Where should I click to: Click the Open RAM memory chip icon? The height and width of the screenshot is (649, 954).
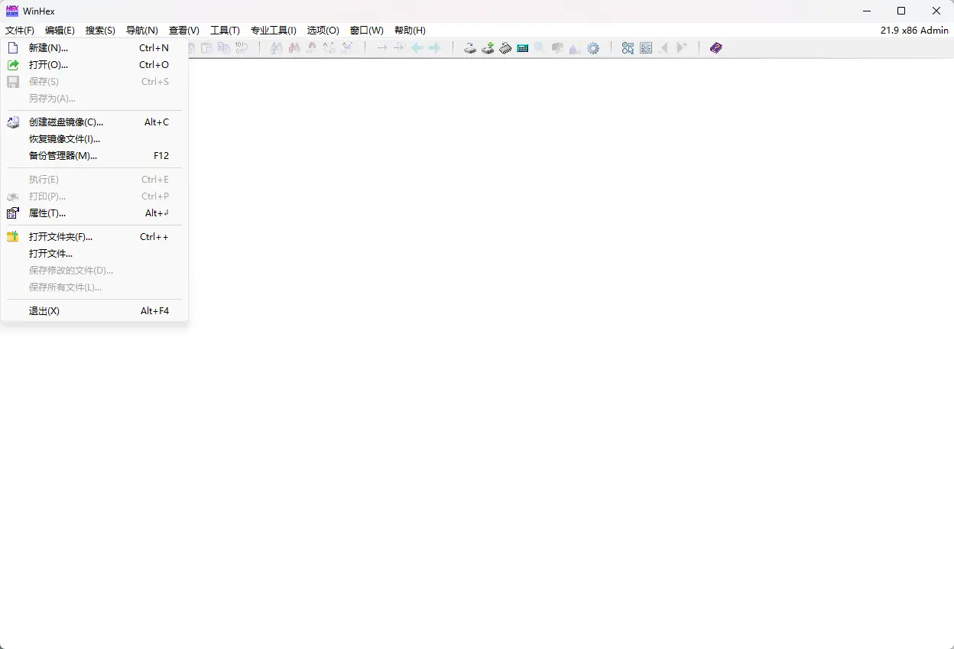[x=505, y=48]
